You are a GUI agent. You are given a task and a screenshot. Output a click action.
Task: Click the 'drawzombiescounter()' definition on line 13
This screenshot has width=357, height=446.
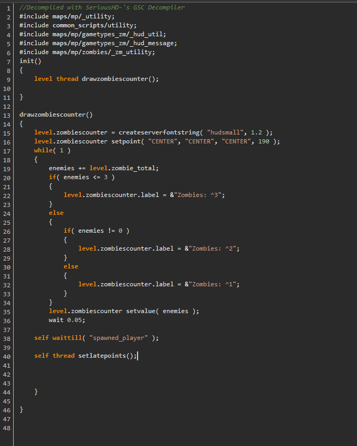(x=56, y=115)
